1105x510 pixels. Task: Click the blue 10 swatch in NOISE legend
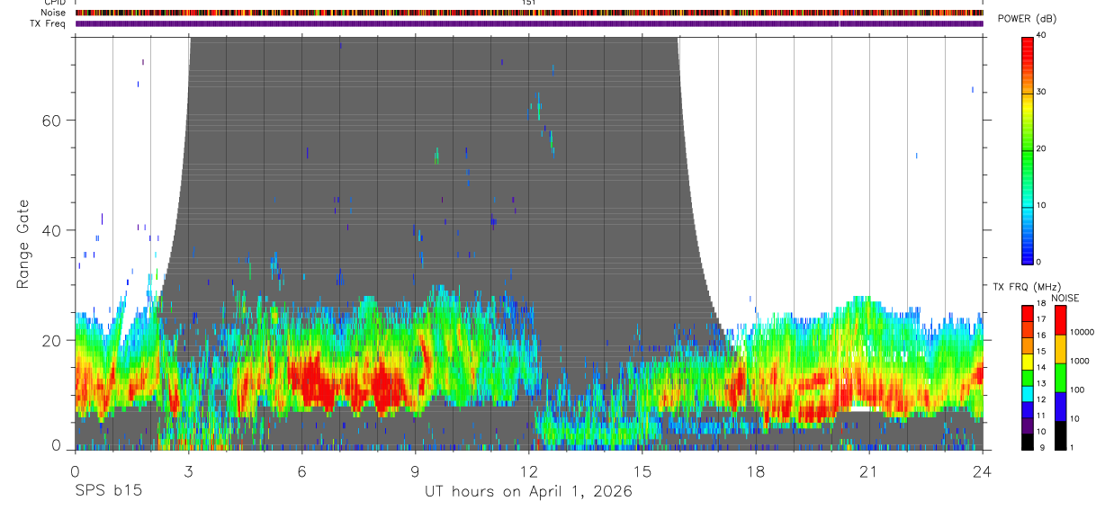(1060, 407)
